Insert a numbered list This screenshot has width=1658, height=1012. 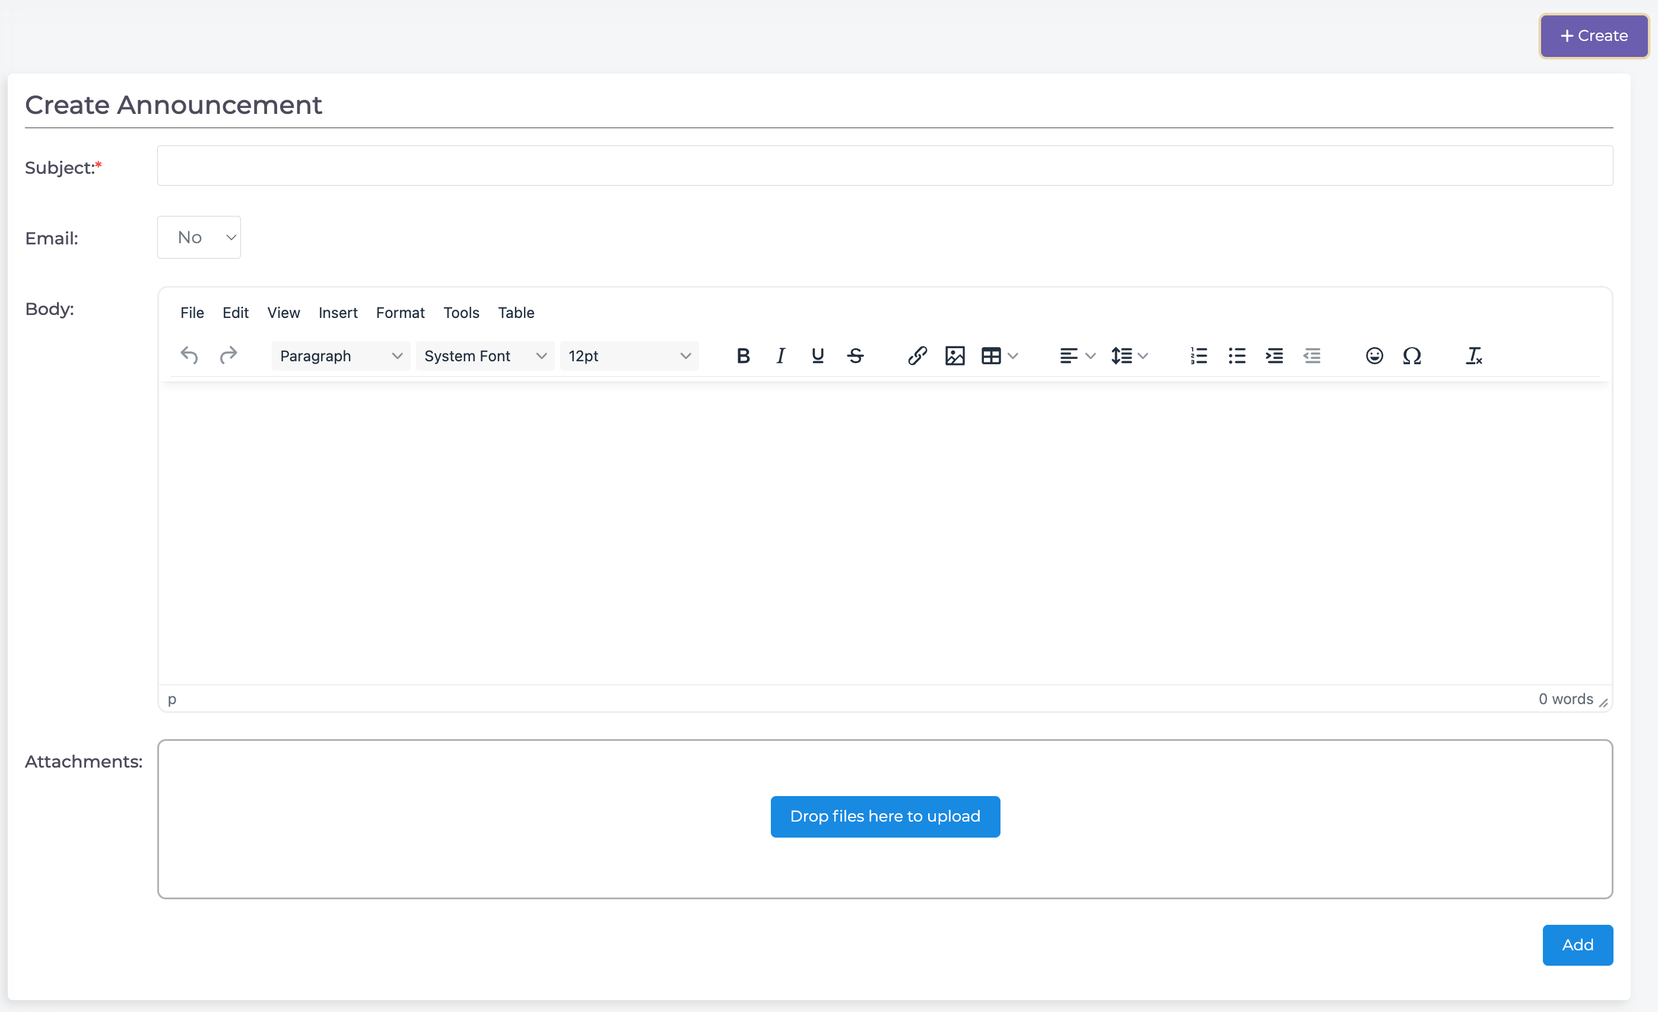click(x=1199, y=356)
